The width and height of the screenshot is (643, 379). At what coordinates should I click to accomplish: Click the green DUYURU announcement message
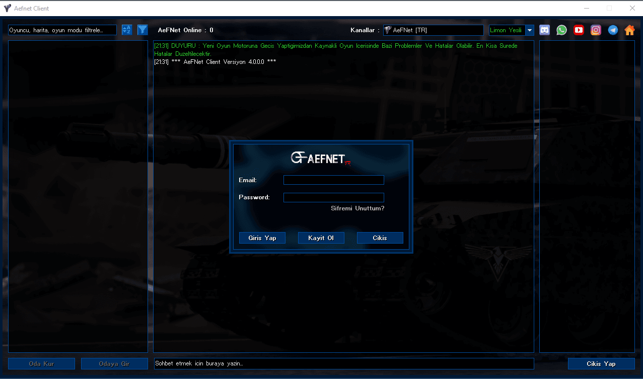[335, 50]
